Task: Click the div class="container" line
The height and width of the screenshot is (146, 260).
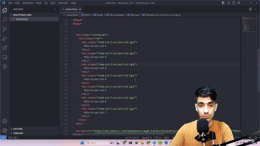Action: click(92, 35)
